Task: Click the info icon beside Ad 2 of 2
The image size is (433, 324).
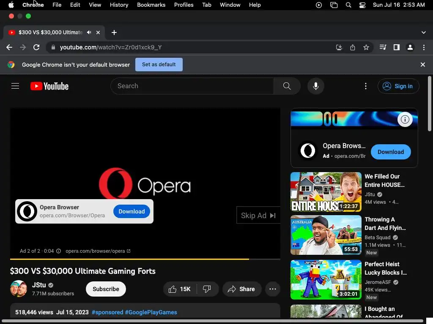Action: (58, 251)
